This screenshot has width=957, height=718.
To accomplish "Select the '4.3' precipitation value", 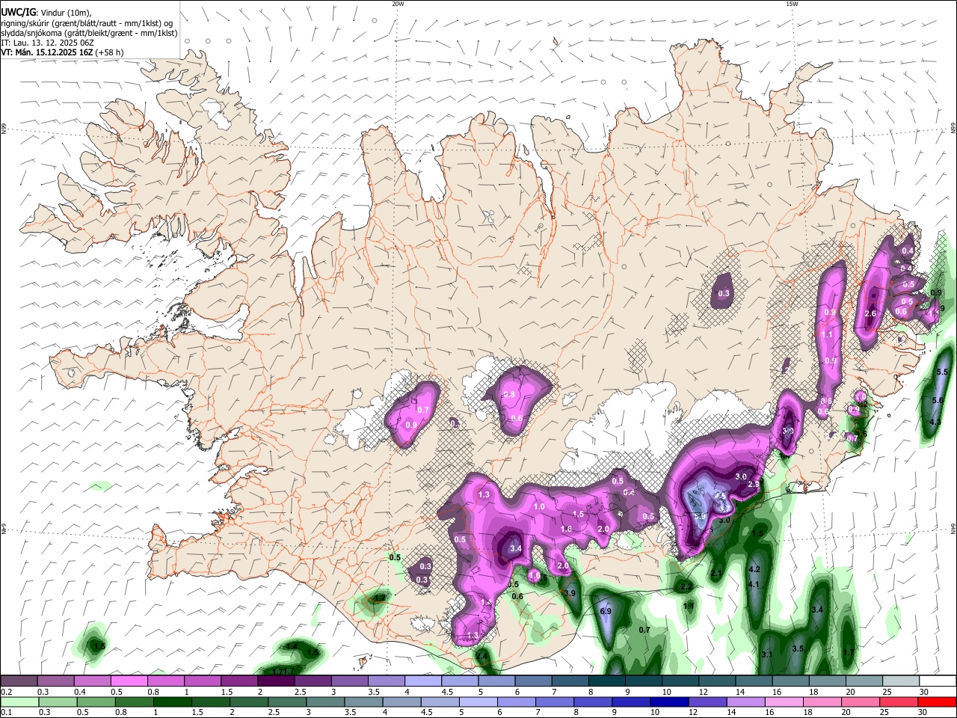I will 935,422.
